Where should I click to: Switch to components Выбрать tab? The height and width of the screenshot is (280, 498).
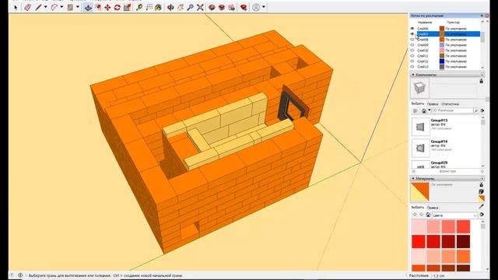[418, 103]
